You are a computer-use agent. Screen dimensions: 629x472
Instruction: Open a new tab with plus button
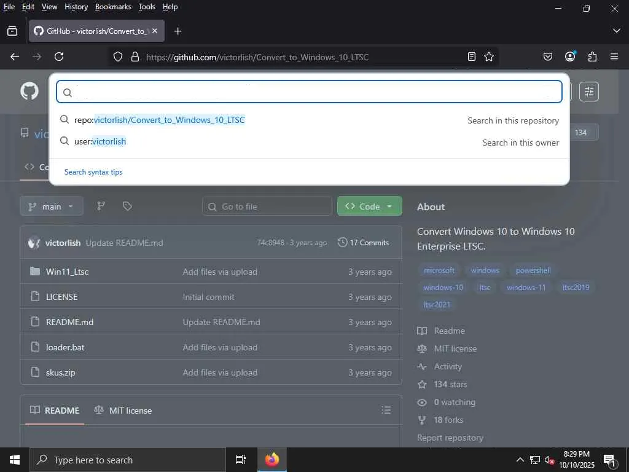(178, 31)
